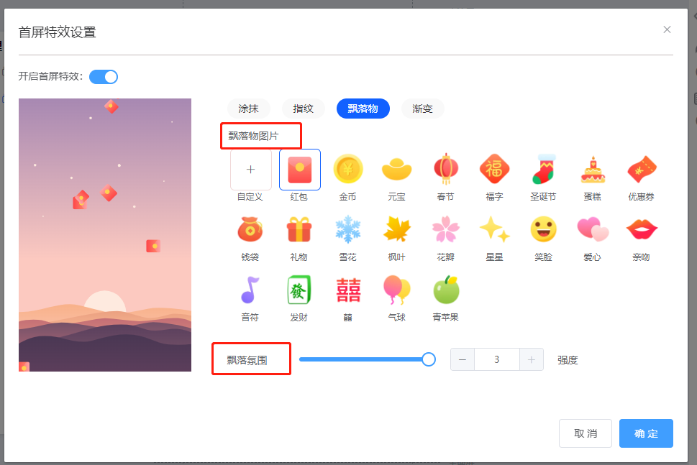This screenshot has height=465, width=697.
Task: Choose the 元宝 gold ingot icon
Action: click(396, 169)
